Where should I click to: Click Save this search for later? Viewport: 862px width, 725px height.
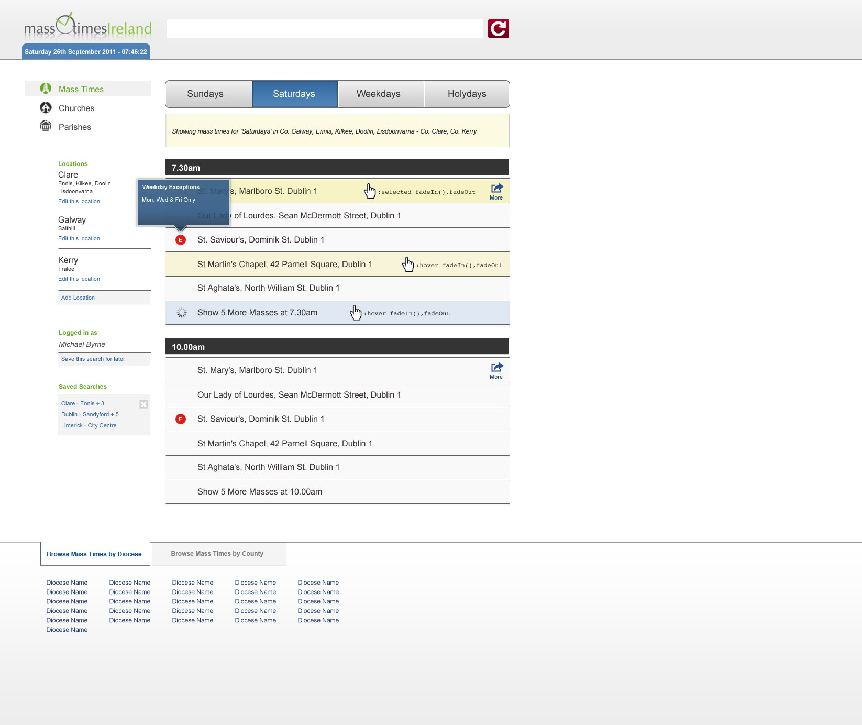coord(93,359)
